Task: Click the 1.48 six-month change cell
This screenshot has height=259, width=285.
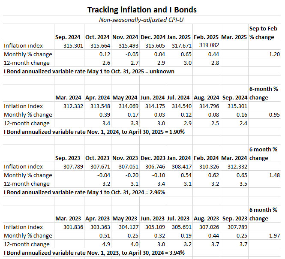Action: click(x=272, y=175)
